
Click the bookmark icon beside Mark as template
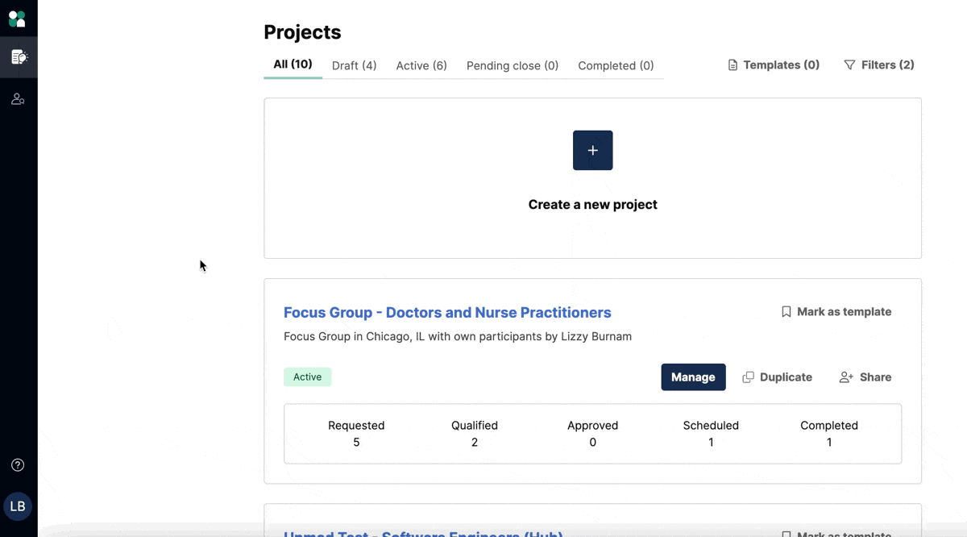(x=786, y=312)
